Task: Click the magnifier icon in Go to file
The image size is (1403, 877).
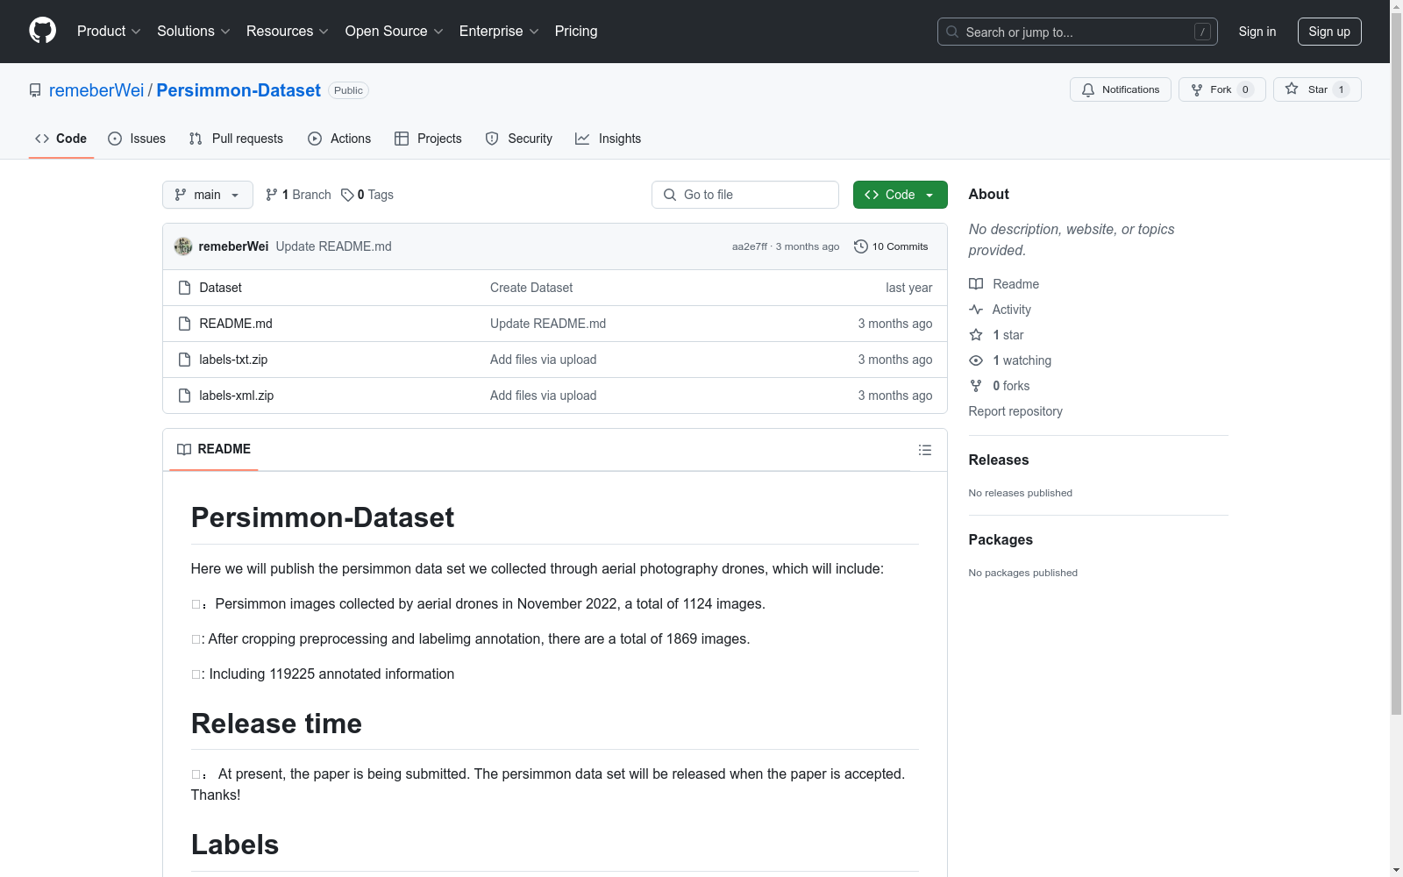Action: pyautogui.click(x=670, y=195)
